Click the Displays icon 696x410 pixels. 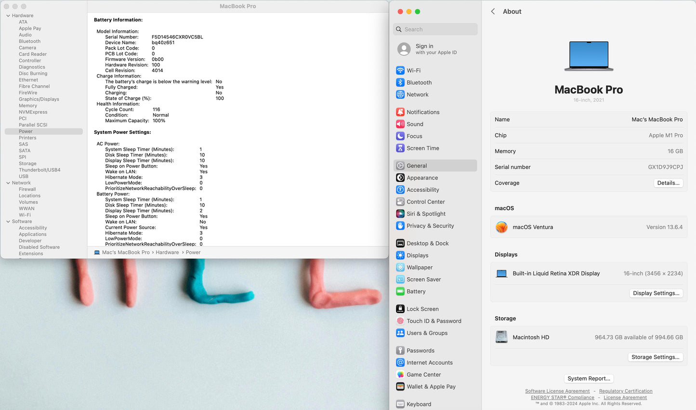coord(400,255)
